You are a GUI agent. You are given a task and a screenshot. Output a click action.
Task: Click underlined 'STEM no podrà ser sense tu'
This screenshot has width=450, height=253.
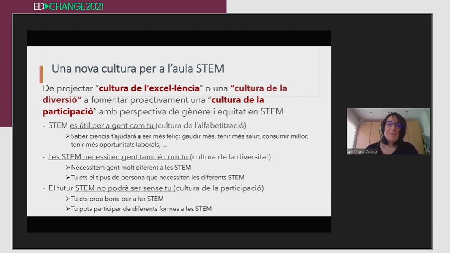pos(124,188)
